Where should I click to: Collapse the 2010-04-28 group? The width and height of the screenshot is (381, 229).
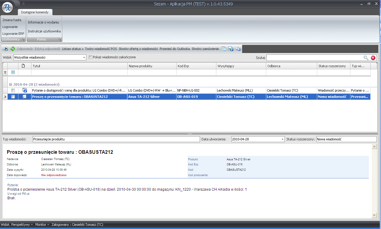(10, 84)
